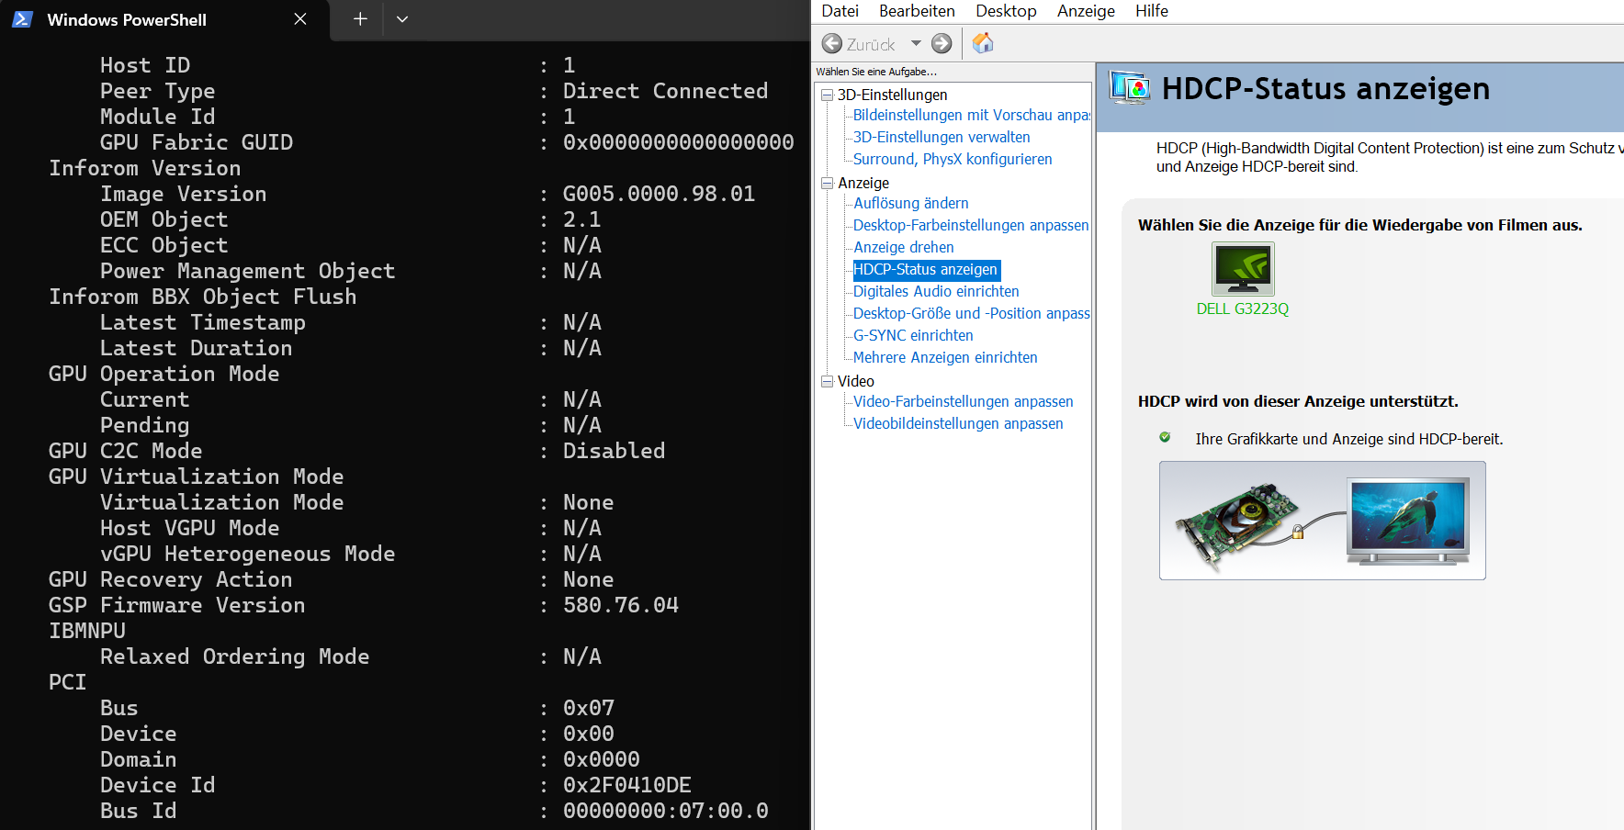
Task: Select Video-Farbeinstellungen anpassen in tree
Action: coord(963,401)
